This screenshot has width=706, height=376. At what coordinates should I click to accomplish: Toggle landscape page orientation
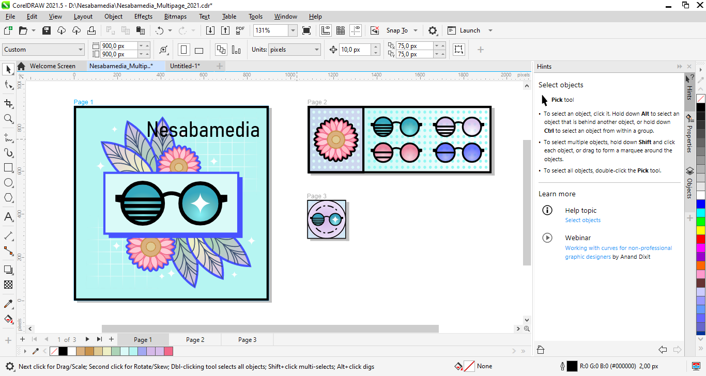click(199, 50)
